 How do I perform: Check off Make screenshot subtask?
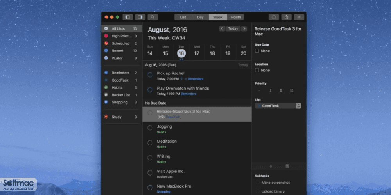258,183
